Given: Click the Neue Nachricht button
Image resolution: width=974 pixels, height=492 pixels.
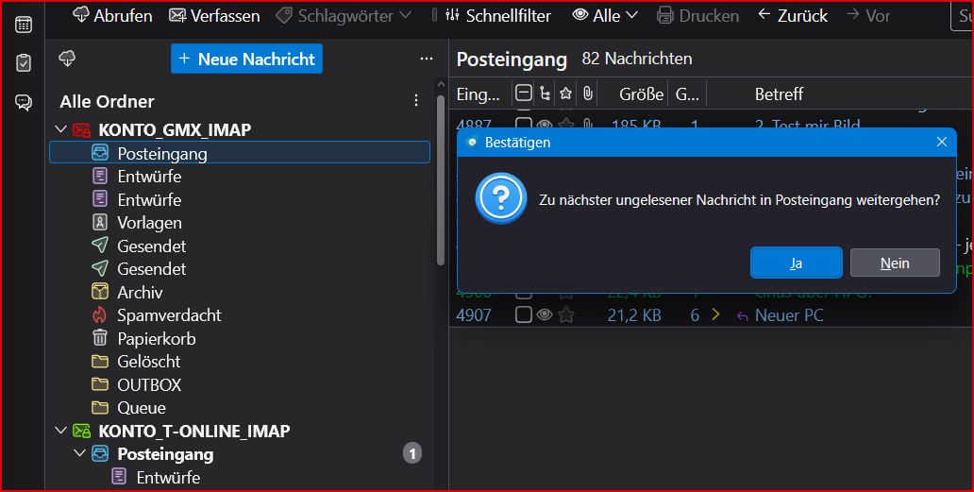Looking at the screenshot, I should click(246, 59).
